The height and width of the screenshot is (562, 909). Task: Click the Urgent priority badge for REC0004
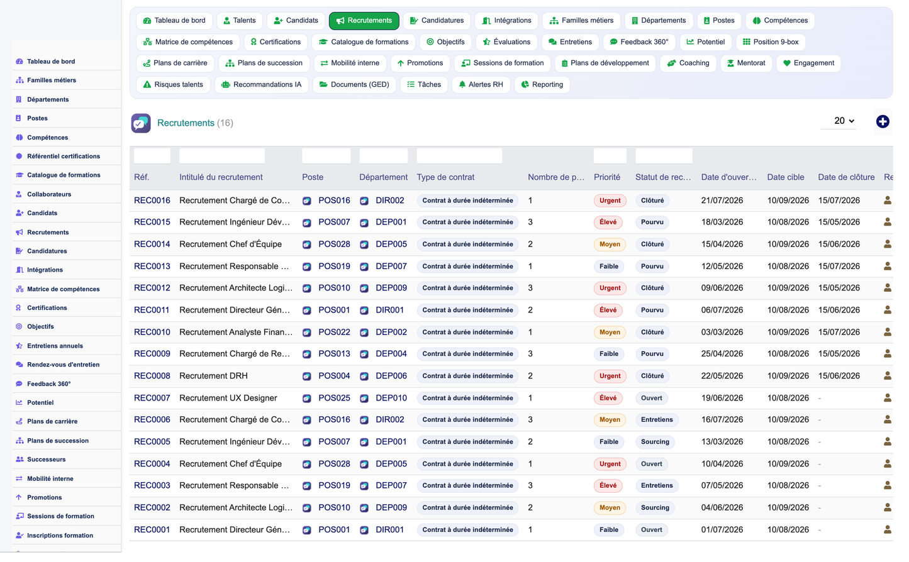point(610,464)
